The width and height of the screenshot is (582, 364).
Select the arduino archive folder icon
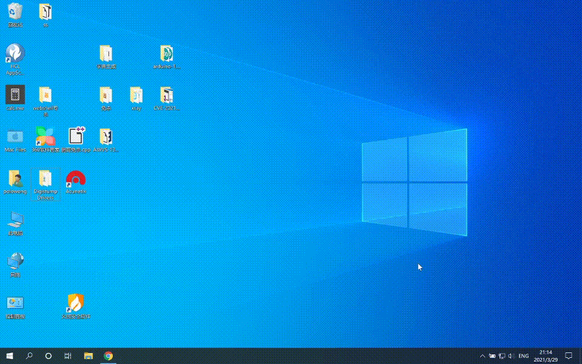[x=166, y=57]
